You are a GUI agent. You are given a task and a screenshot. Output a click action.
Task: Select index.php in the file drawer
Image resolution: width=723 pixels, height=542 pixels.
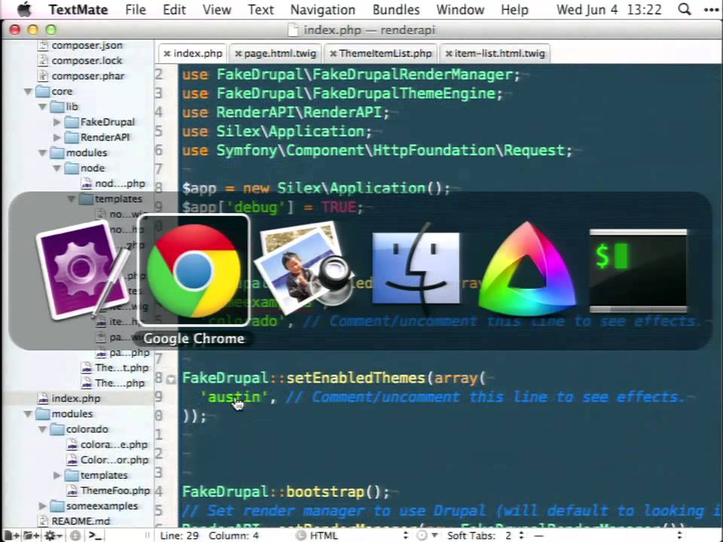click(x=75, y=398)
